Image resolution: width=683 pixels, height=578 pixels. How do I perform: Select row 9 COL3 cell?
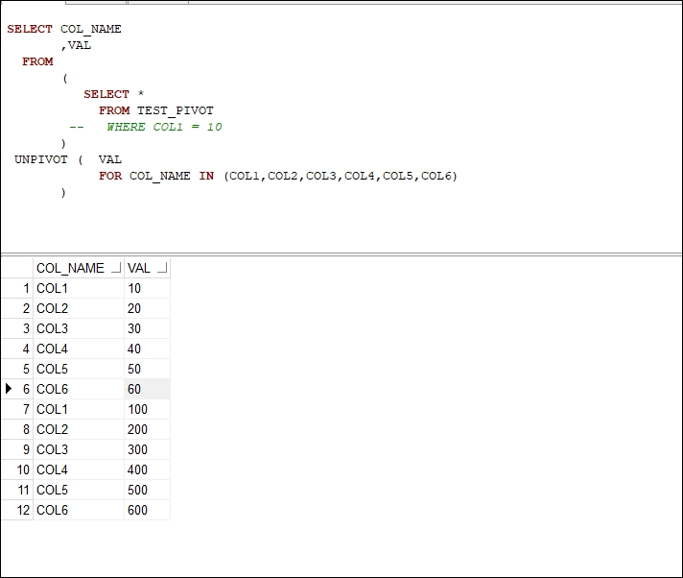(x=79, y=449)
